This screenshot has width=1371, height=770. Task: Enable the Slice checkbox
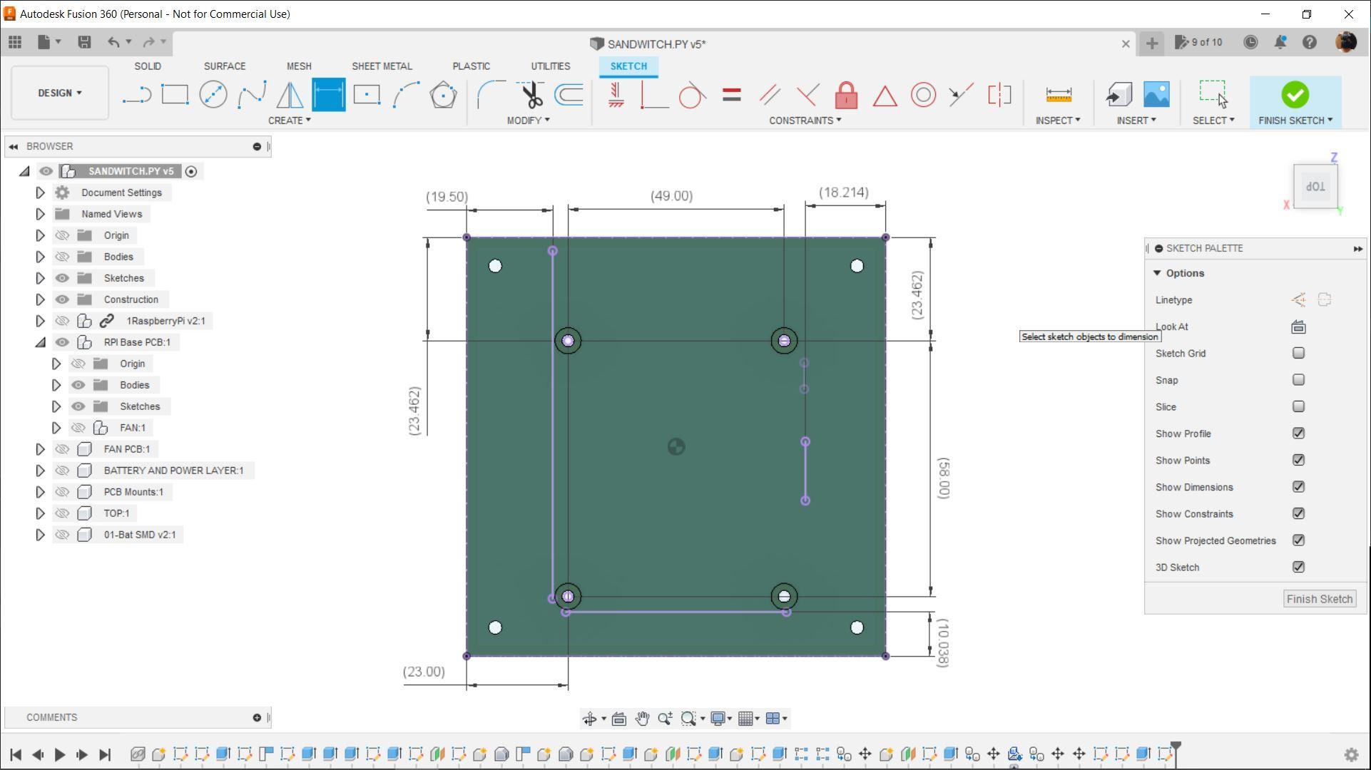click(1298, 406)
